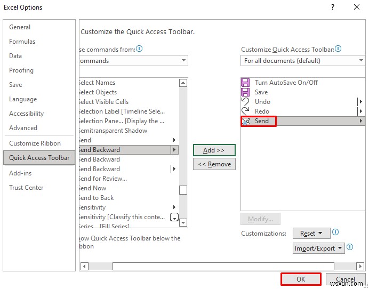Click the Send icon in toolbar list
Viewport: 369px width, 289px height.
point(246,121)
